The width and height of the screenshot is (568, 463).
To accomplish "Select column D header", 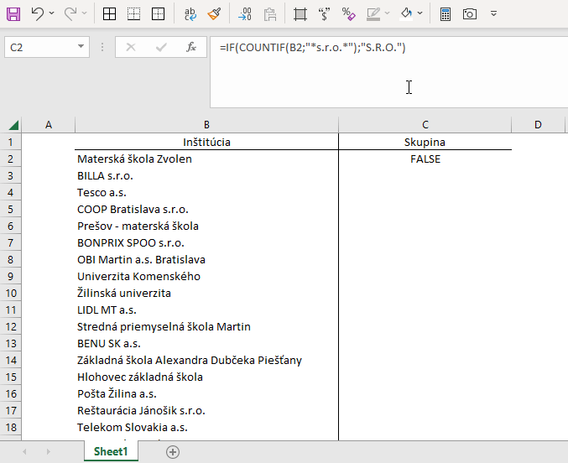I will tap(538, 125).
